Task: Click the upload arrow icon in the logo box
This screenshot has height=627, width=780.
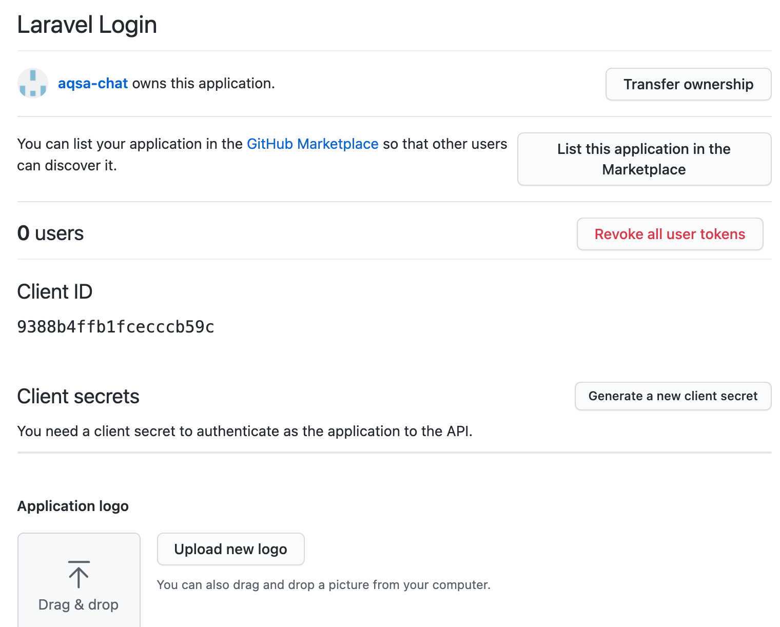Action: (x=79, y=575)
